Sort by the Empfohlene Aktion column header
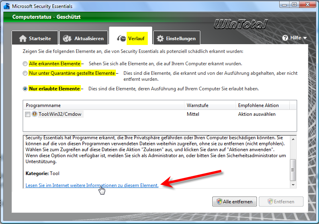Viewport: 319px width, 224px height. [262, 105]
